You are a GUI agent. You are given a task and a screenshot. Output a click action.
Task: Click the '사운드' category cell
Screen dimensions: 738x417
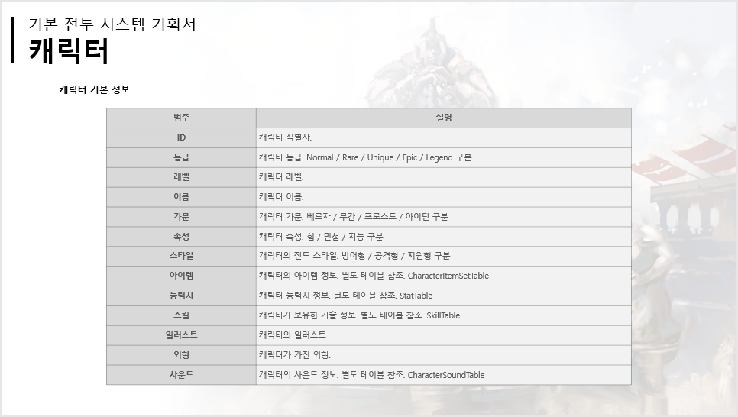tap(181, 375)
